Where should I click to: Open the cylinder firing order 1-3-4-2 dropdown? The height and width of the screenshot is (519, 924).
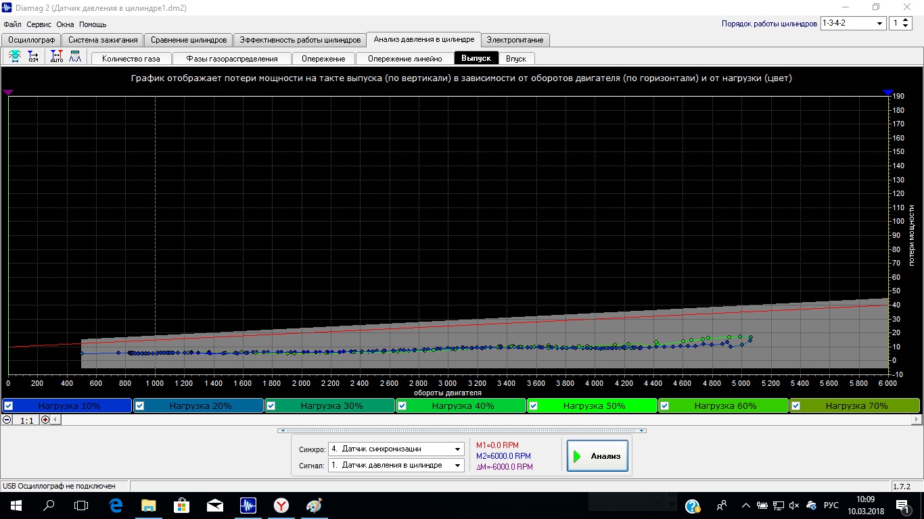853,23
